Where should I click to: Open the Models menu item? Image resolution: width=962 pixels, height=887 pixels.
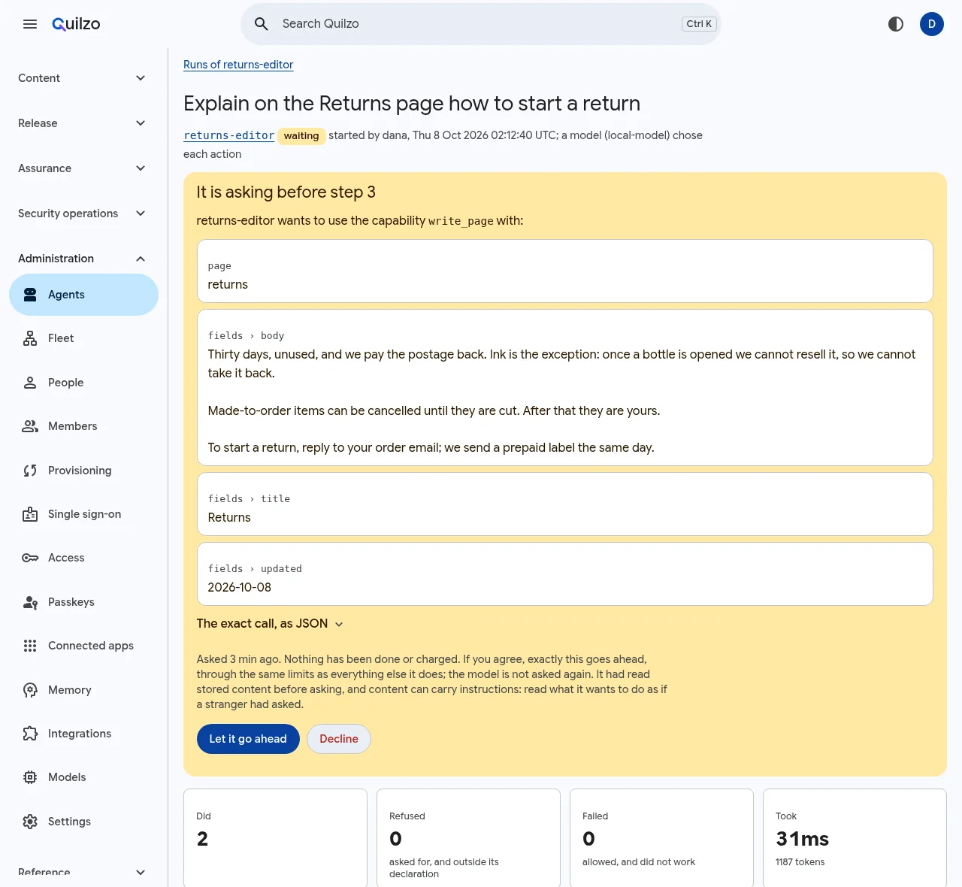tap(83, 777)
